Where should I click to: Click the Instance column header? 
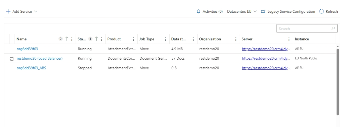(x=302, y=39)
